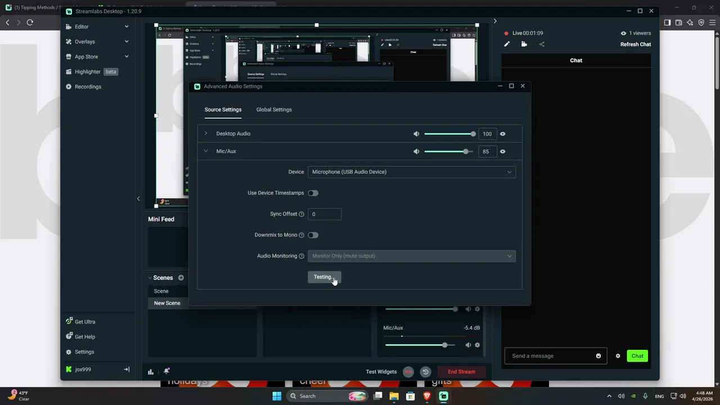
Task: Click the logout arrow next to jox999
Action: 127,370
